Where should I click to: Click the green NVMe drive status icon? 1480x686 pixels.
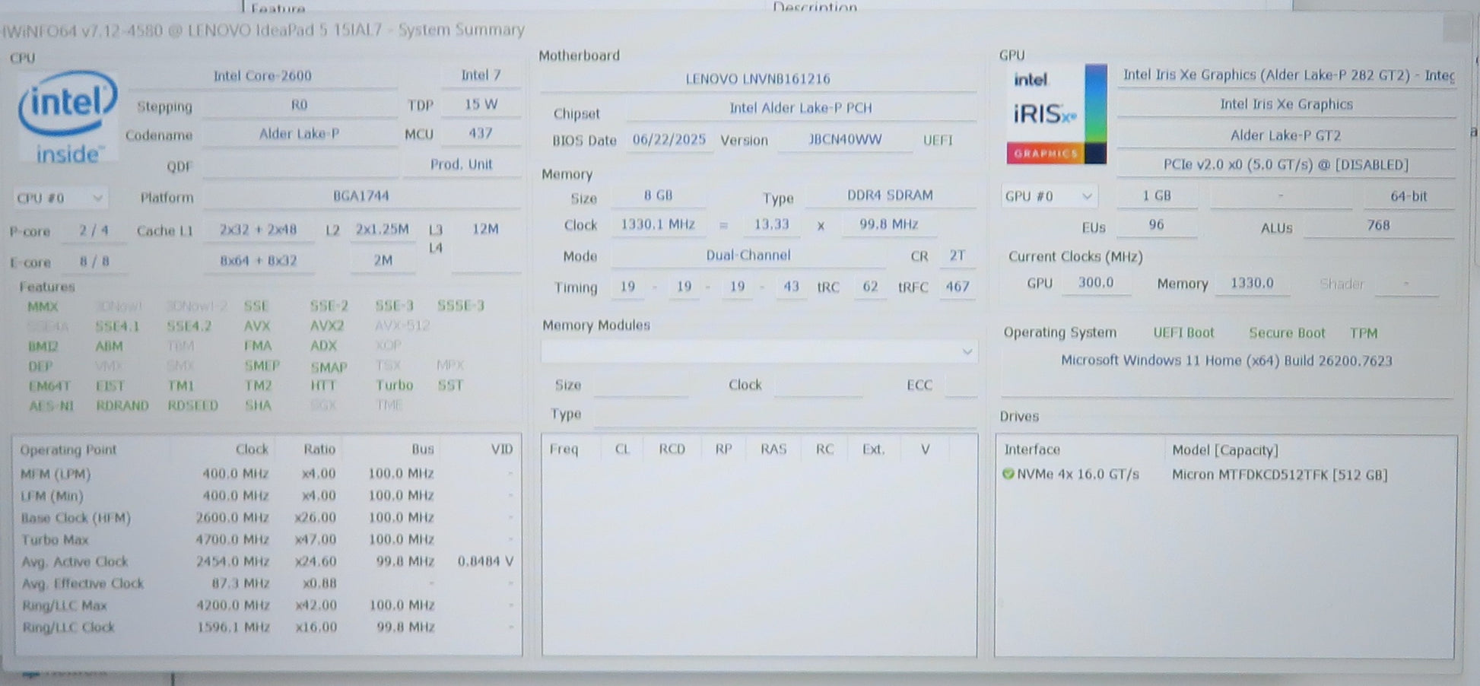click(x=1008, y=475)
